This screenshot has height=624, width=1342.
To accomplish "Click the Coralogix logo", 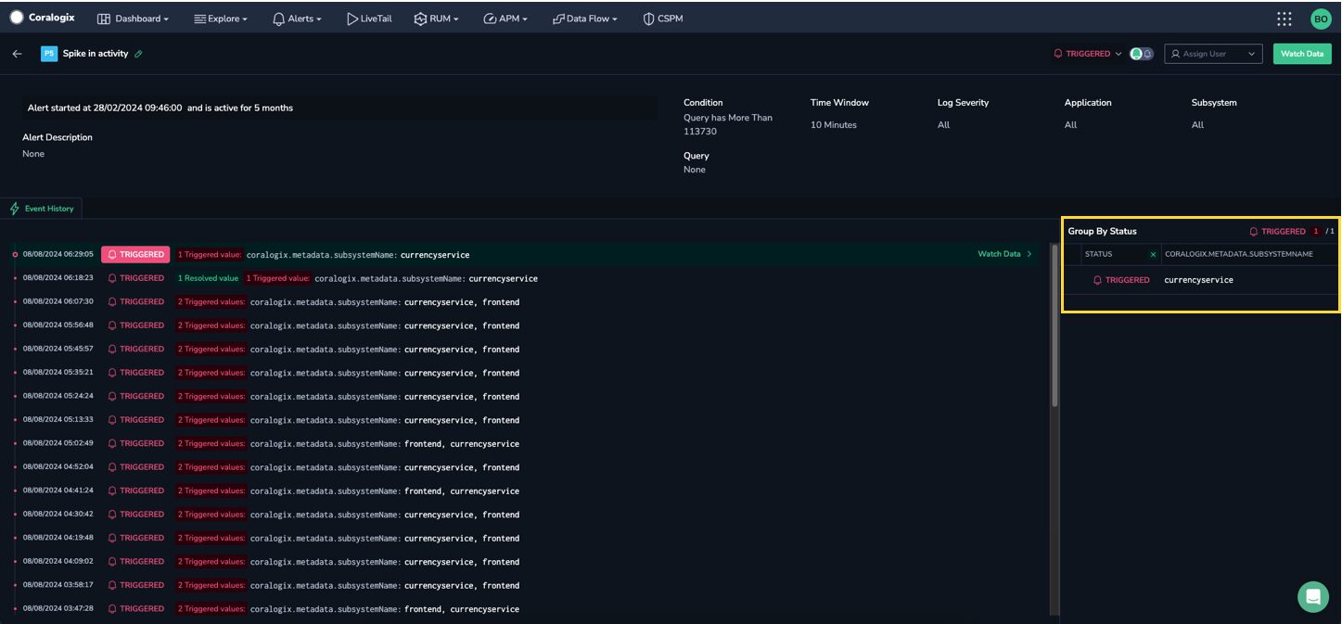I will tap(42, 18).
